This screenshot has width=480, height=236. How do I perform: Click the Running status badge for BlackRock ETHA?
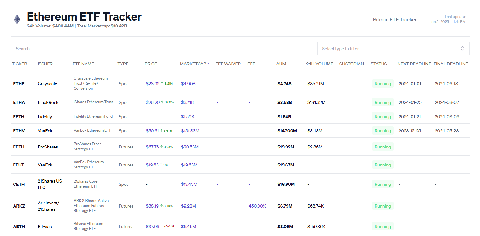pos(383,102)
